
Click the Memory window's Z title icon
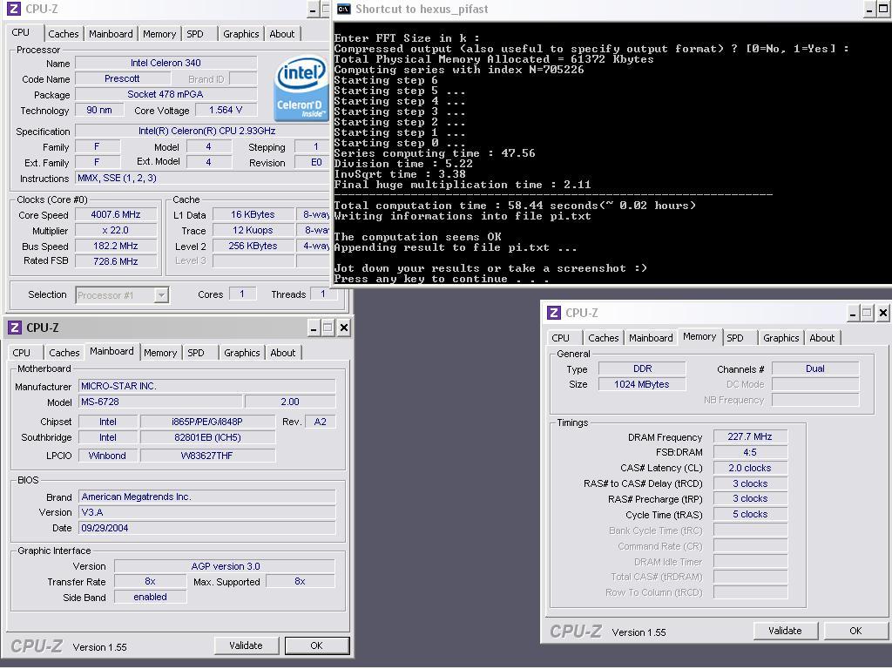(553, 313)
